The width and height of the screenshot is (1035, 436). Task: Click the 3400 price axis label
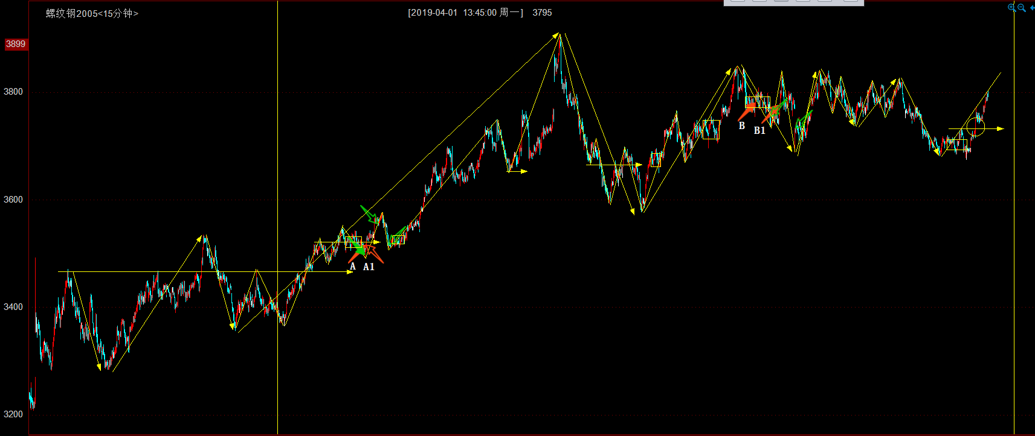(x=13, y=307)
